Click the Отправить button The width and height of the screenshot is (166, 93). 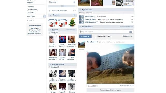pos(85,36)
